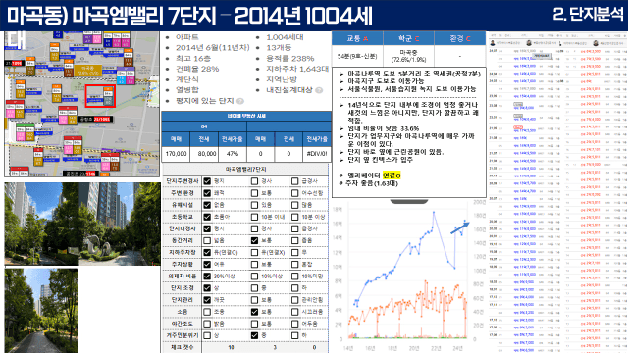The width and height of the screenshot is (628, 353).
Task: Open the 84 size header in price table
Action: click(x=204, y=126)
